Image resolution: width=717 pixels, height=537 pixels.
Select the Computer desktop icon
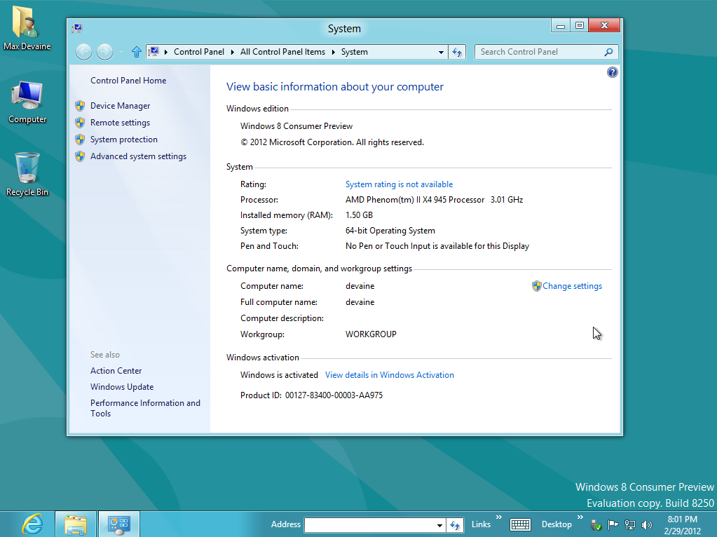pos(27,102)
